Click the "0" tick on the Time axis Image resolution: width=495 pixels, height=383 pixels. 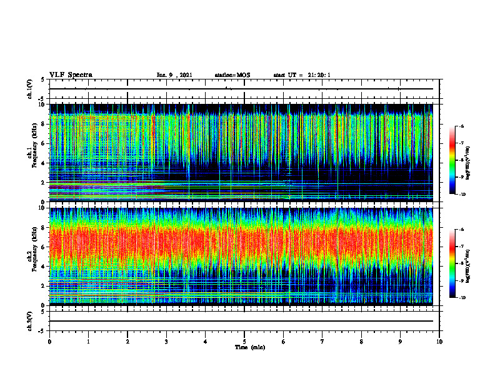[49, 342]
